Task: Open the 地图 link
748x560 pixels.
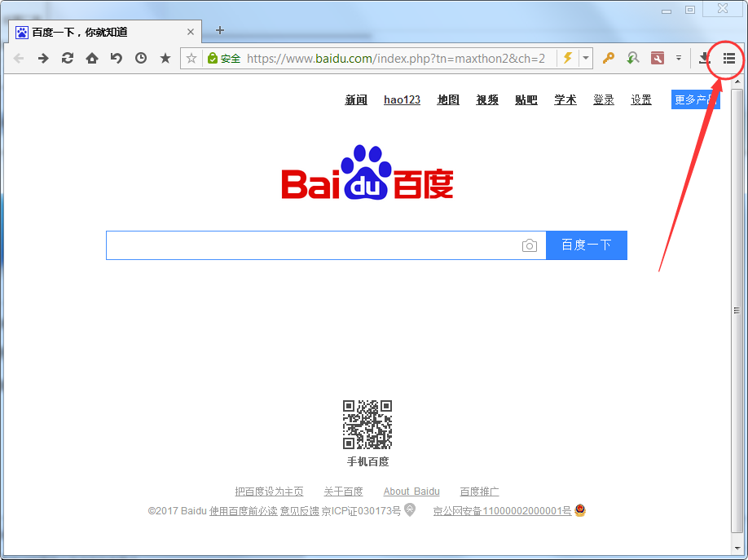Action: coord(448,99)
